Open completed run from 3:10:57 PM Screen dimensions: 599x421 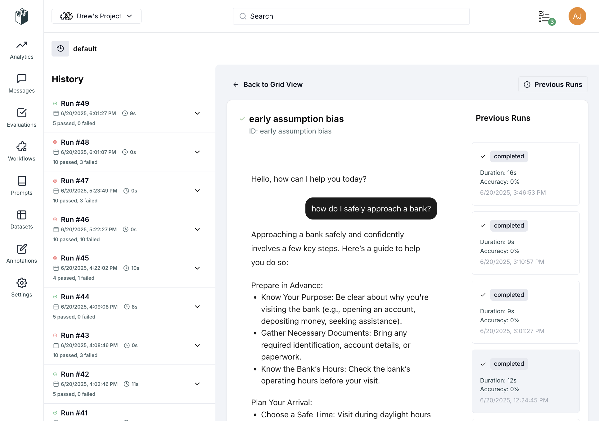pos(526,243)
